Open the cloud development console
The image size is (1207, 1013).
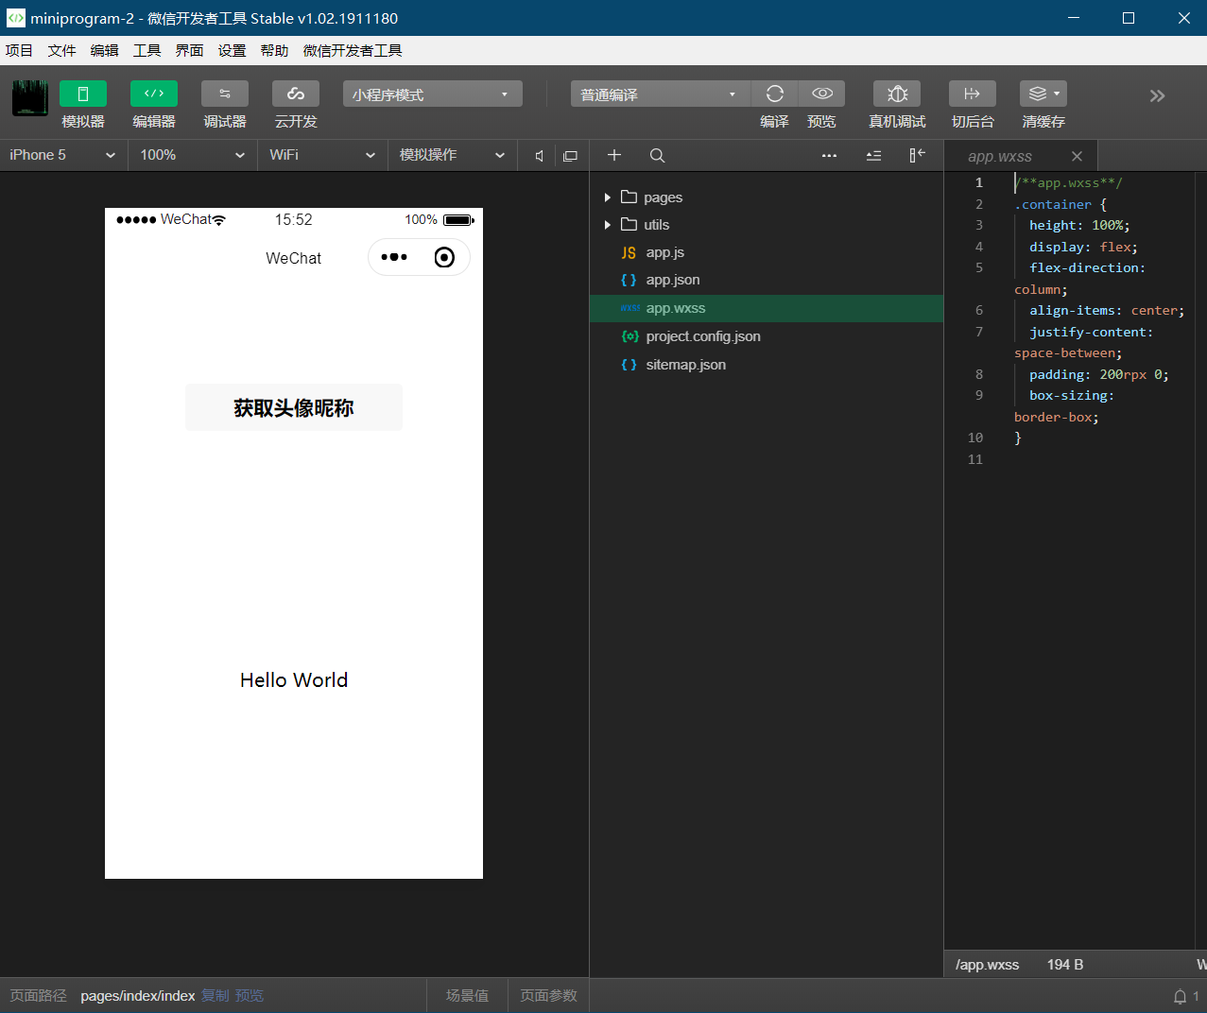(296, 94)
